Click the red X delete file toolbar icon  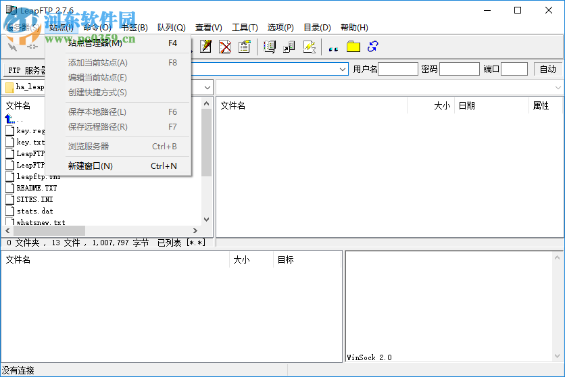tap(225, 47)
